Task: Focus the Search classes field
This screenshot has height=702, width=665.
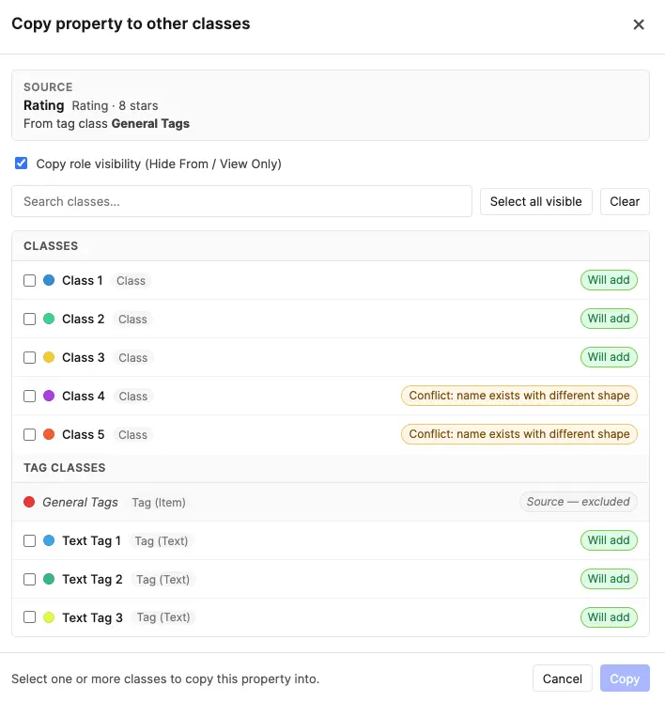Action: 241,201
